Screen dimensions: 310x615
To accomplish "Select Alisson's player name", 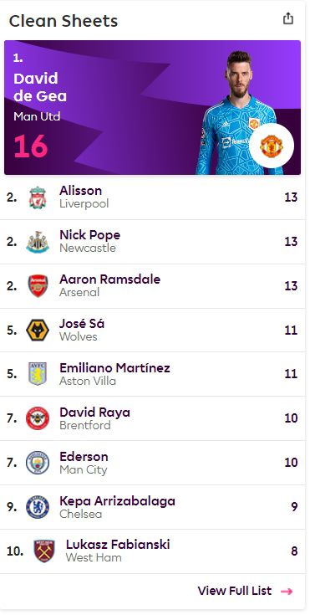I will 80,191.
